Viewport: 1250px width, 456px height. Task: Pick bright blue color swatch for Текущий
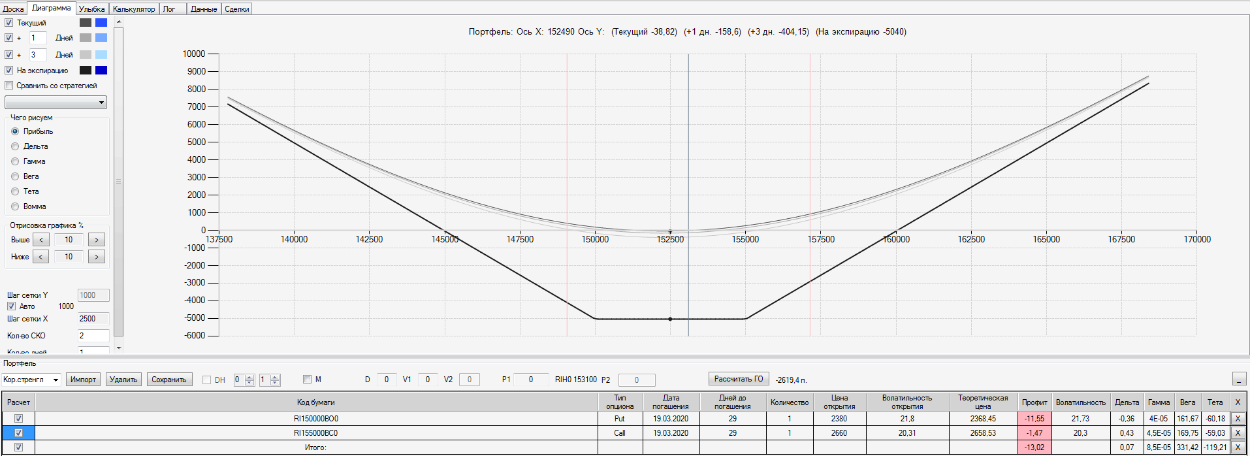click(101, 22)
